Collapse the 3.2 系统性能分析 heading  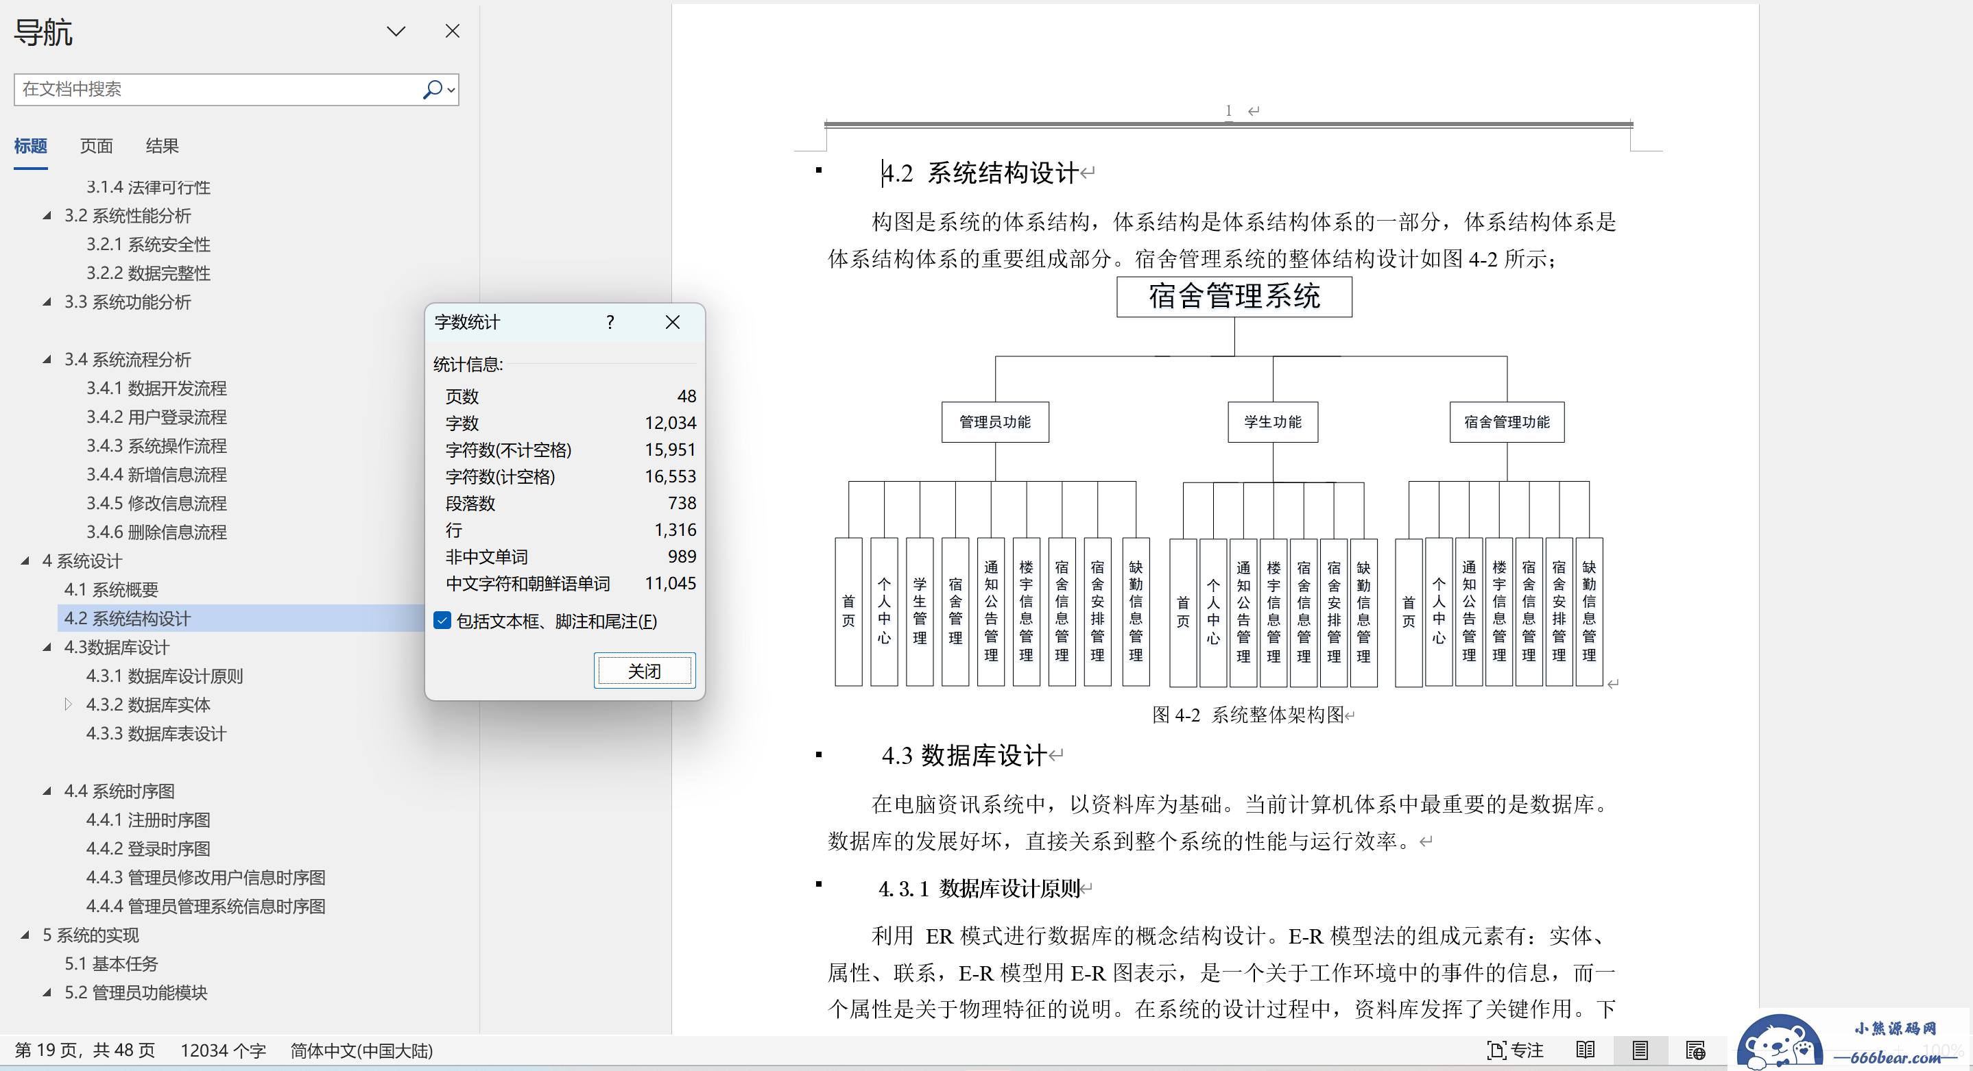(x=47, y=216)
